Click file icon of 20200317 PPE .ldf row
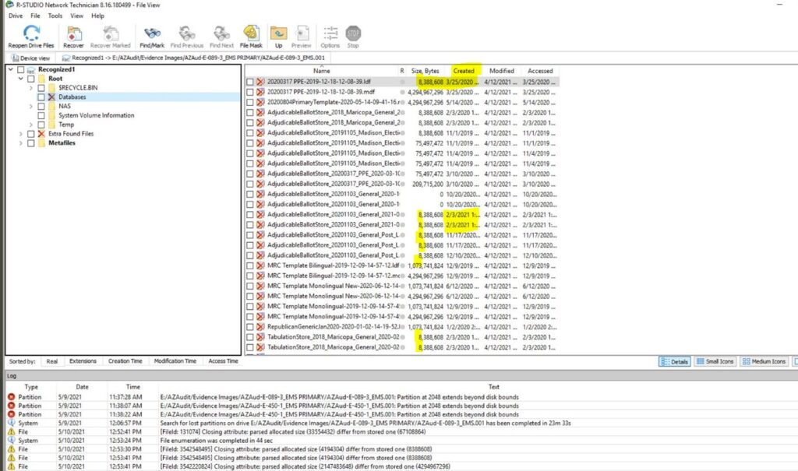The width and height of the screenshot is (798, 471). click(260, 82)
